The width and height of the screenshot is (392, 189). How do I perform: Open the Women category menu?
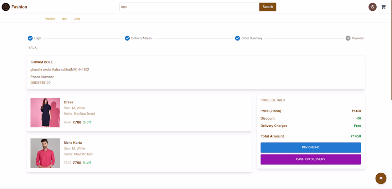(x=50, y=19)
